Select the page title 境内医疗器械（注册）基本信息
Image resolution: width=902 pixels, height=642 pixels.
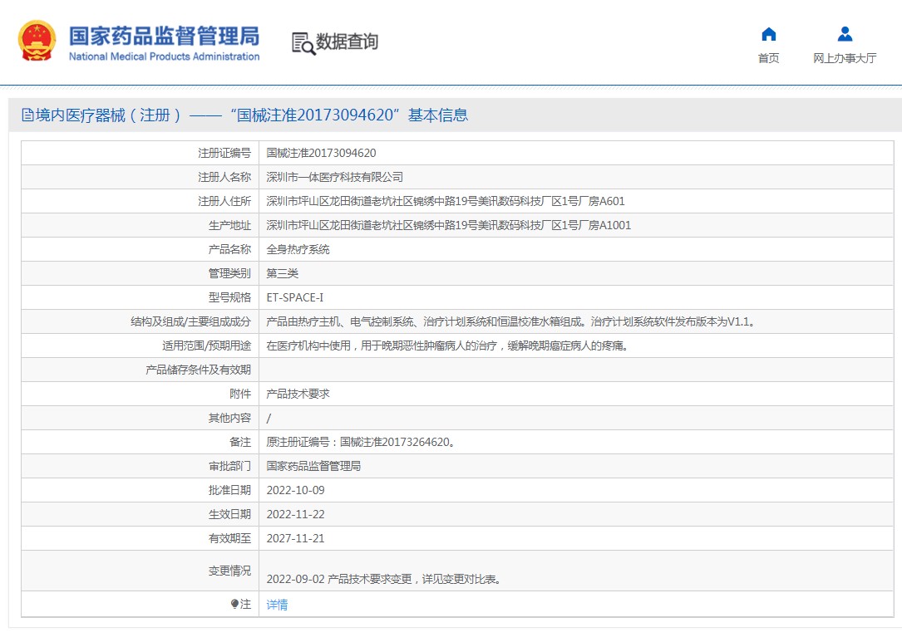[x=252, y=115]
